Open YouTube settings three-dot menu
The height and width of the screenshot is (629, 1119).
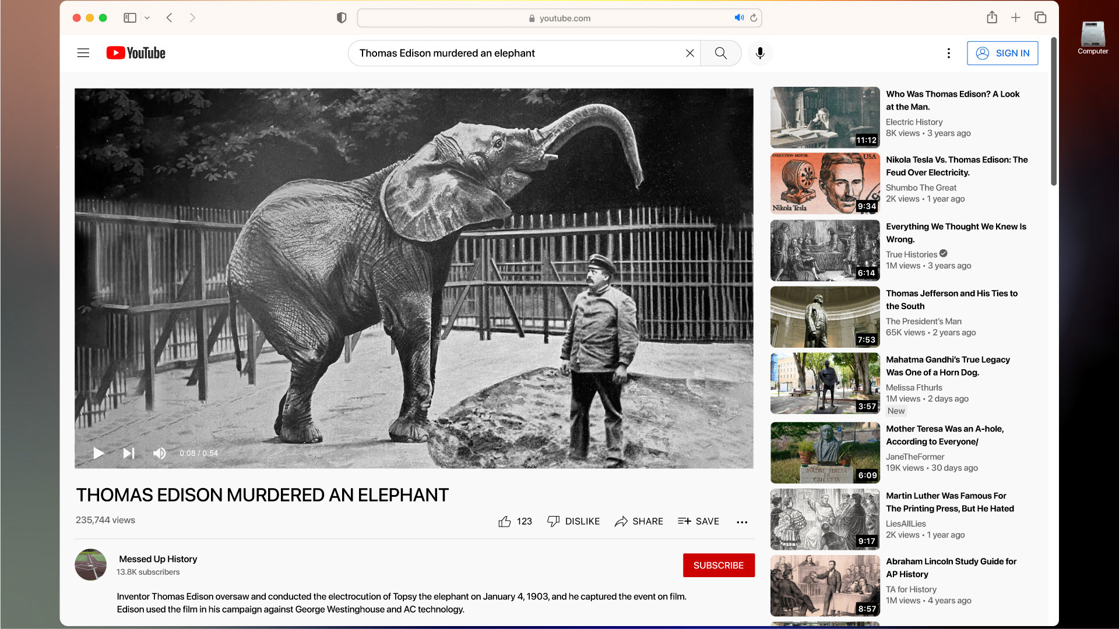click(x=949, y=53)
